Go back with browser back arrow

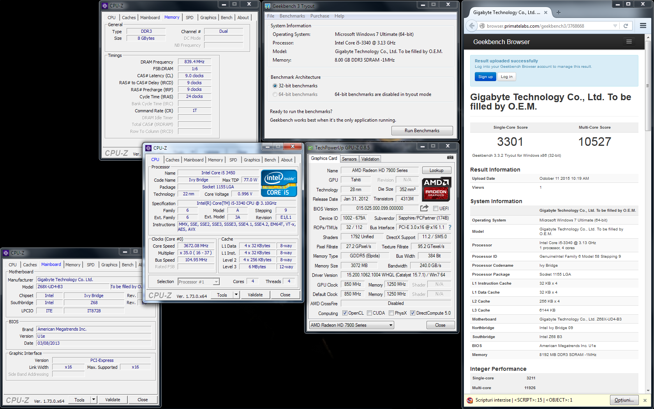click(x=472, y=26)
